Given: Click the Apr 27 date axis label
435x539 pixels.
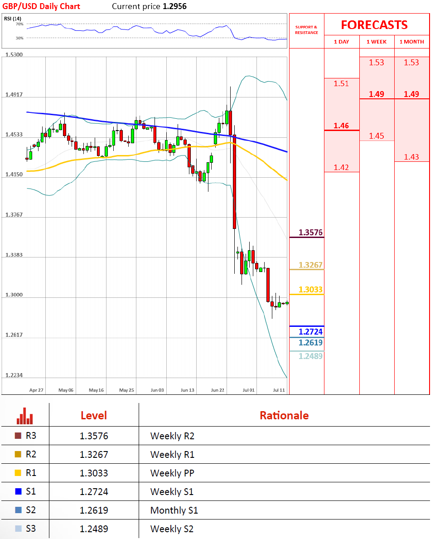Looking at the screenshot, I should point(36,390).
